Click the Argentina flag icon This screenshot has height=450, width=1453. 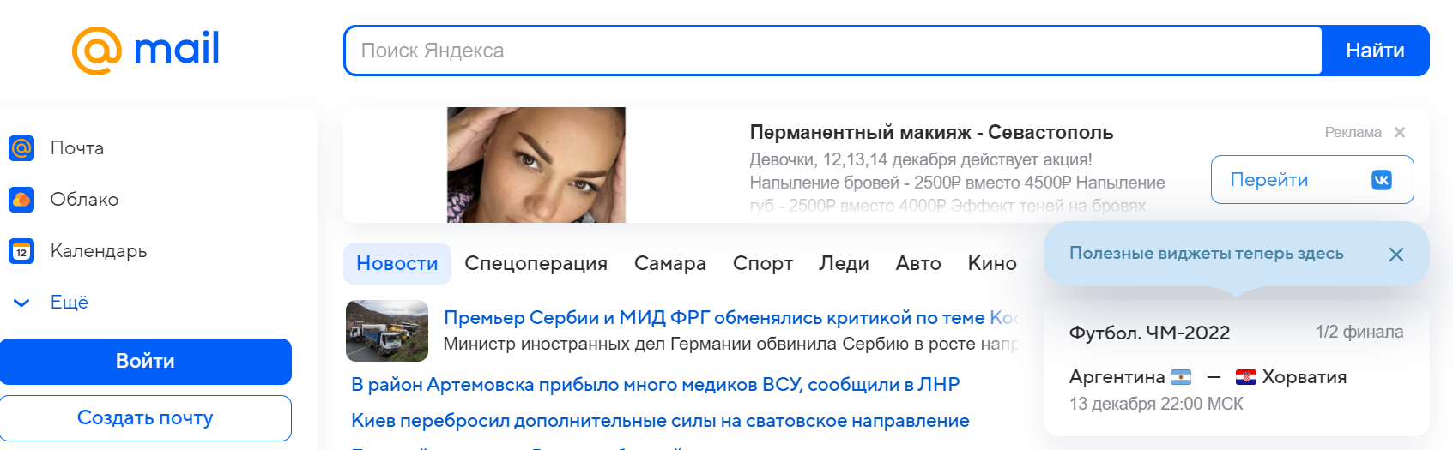tap(1181, 377)
